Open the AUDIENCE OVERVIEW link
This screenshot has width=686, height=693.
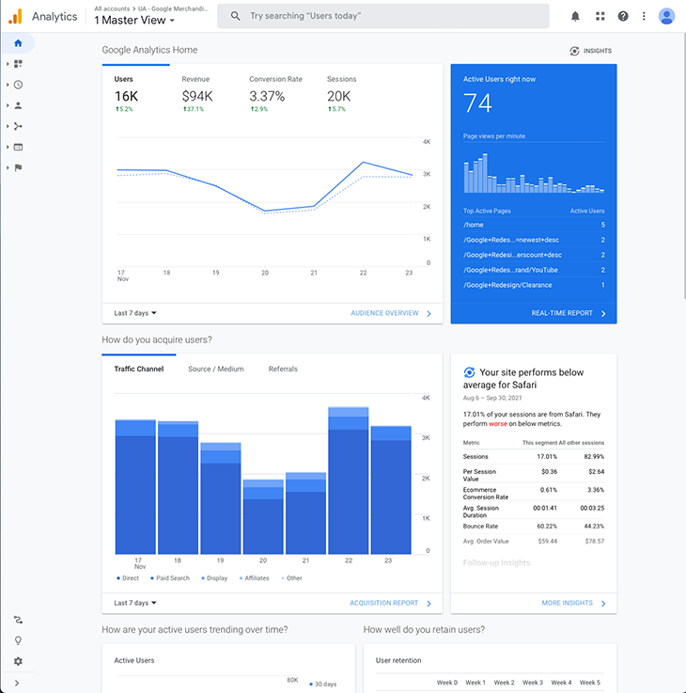point(391,313)
